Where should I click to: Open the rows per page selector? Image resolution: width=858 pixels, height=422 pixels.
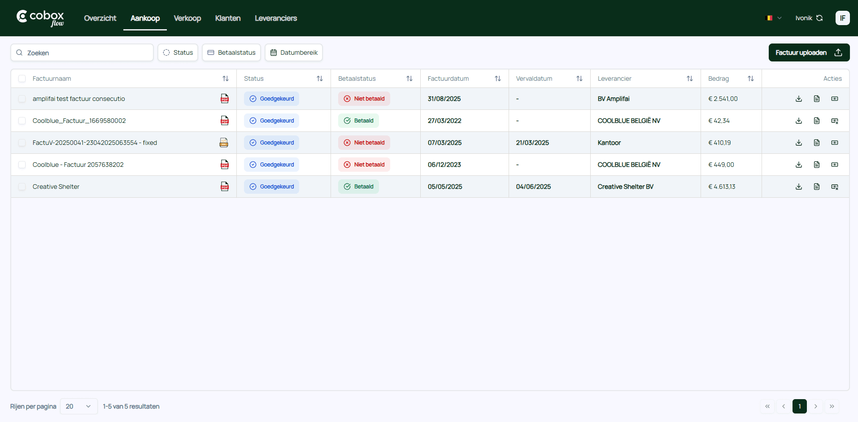[x=78, y=406]
